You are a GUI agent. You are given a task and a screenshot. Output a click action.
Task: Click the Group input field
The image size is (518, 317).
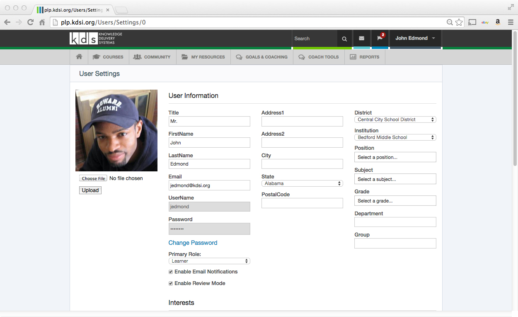[395, 243]
